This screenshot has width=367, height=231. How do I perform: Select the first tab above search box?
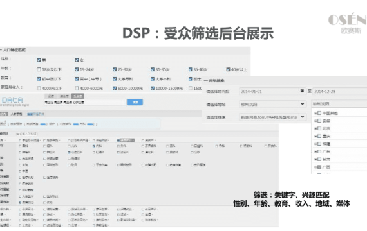click(x=51, y=96)
